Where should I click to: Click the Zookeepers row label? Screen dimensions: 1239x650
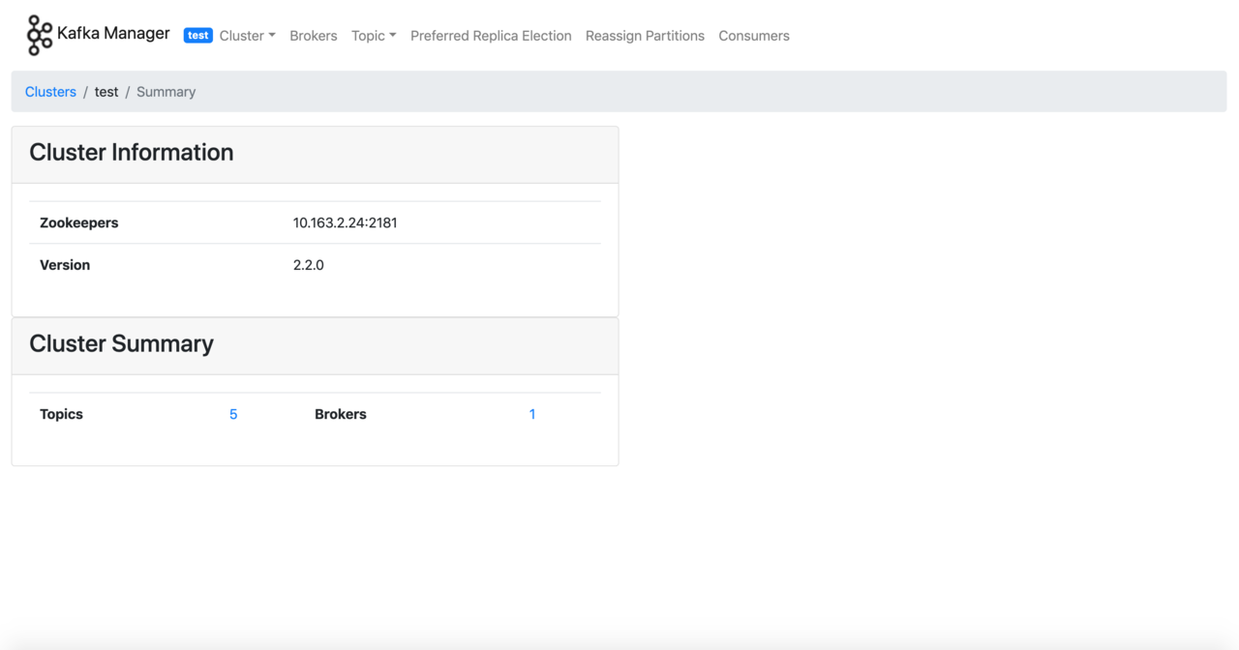(79, 222)
